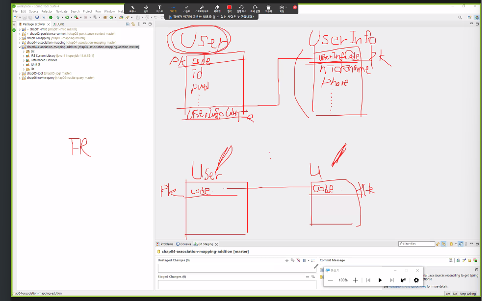Collapse the chap04-association-mapping-addtion project

tap(20, 47)
